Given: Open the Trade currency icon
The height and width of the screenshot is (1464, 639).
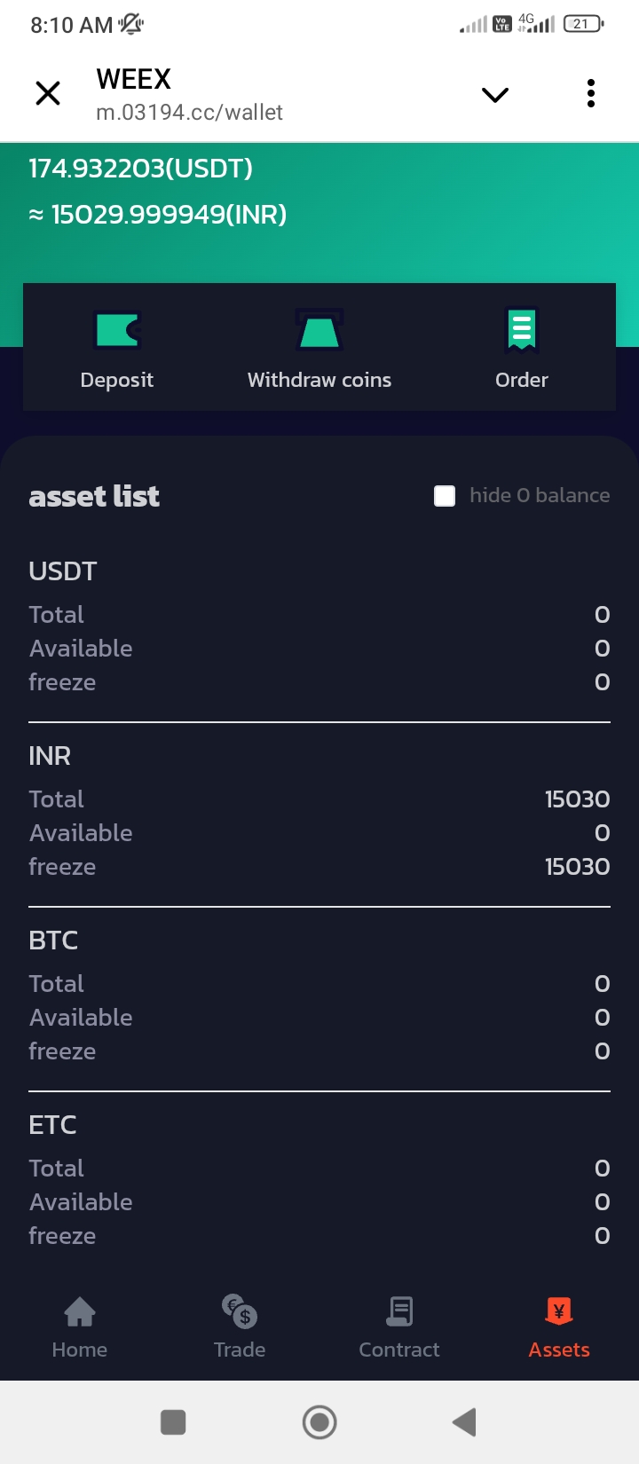Looking at the screenshot, I should (240, 1311).
